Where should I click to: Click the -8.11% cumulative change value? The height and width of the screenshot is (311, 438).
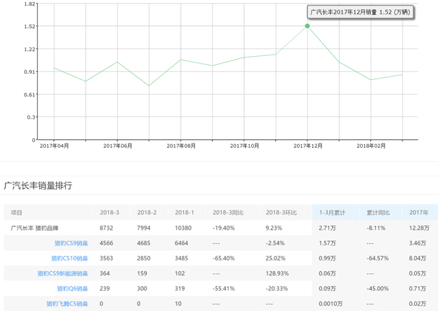[x=376, y=228]
